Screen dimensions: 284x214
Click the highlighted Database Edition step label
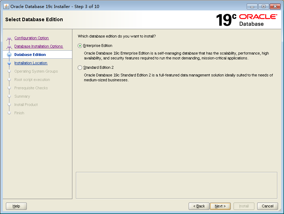[x=30, y=55]
